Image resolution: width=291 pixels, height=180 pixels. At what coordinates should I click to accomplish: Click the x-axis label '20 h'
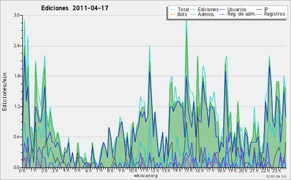coord(243,170)
